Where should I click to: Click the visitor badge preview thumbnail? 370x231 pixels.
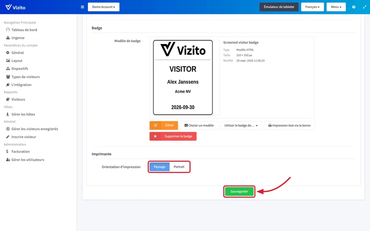click(183, 78)
